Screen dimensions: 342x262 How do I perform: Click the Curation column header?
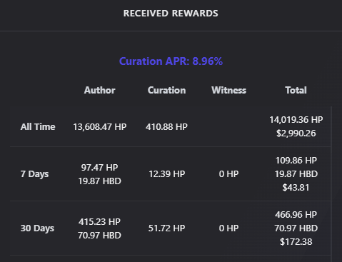(166, 90)
